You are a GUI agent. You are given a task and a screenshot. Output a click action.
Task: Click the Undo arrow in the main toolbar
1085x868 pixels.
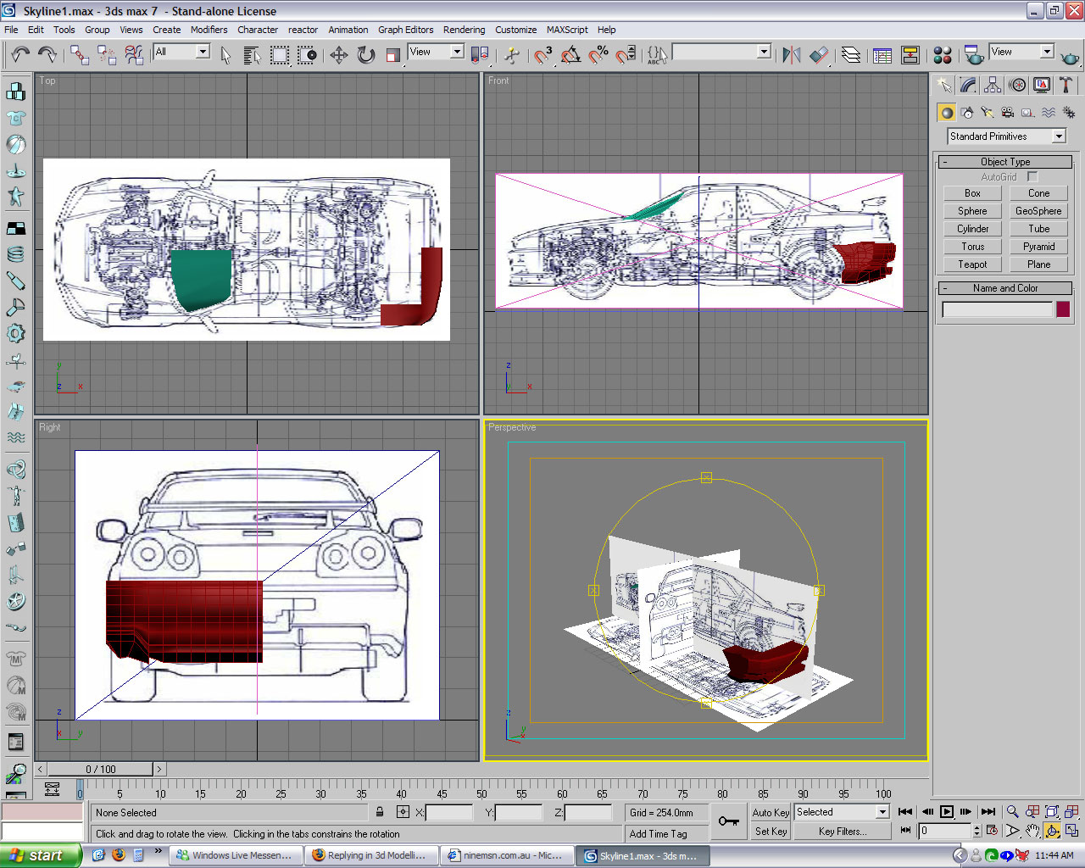click(20, 55)
